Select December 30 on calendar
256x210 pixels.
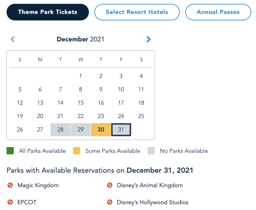pos(101,130)
